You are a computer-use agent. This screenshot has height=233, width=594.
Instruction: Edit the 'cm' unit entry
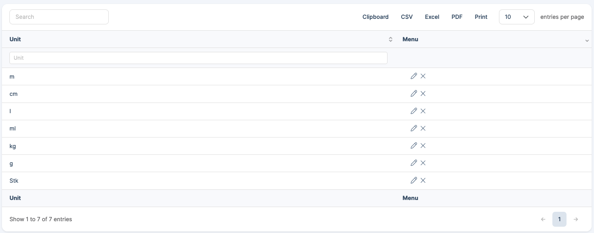tap(413, 94)
